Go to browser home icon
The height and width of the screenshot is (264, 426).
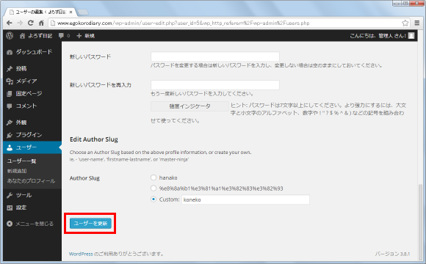point(41,23)
